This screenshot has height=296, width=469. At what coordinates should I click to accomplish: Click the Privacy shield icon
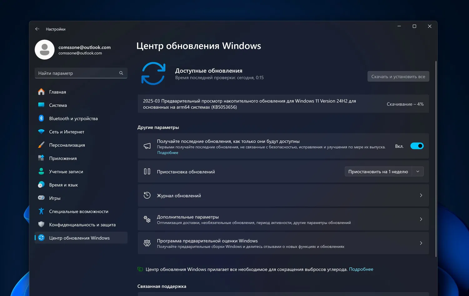tap(41, 224)
